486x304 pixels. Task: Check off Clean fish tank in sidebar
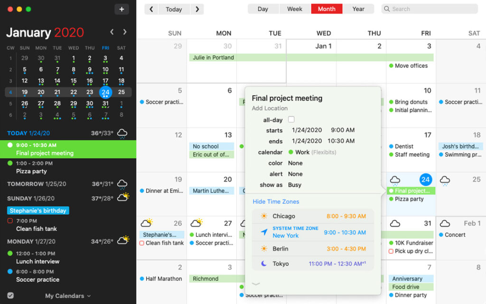(x=10, y=221)
